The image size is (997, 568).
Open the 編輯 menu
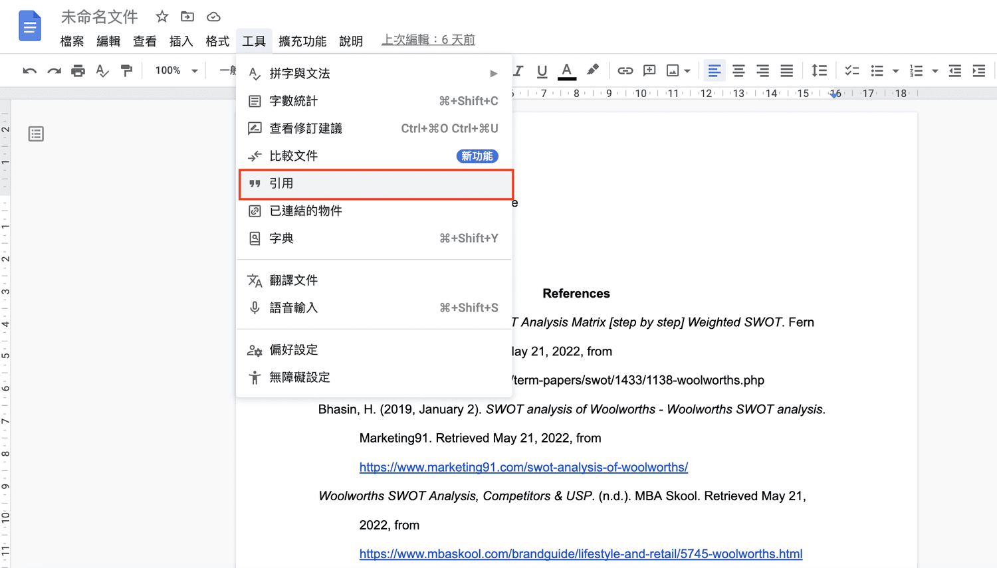click(108, 41)
